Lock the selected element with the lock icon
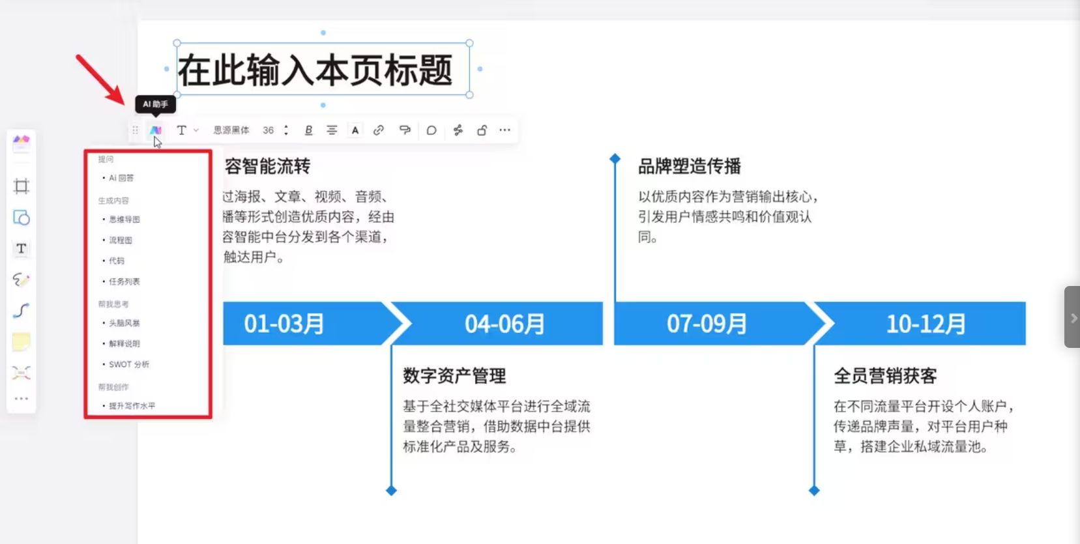The width and height of the screenshot is (1080, 544). point(482,130)
